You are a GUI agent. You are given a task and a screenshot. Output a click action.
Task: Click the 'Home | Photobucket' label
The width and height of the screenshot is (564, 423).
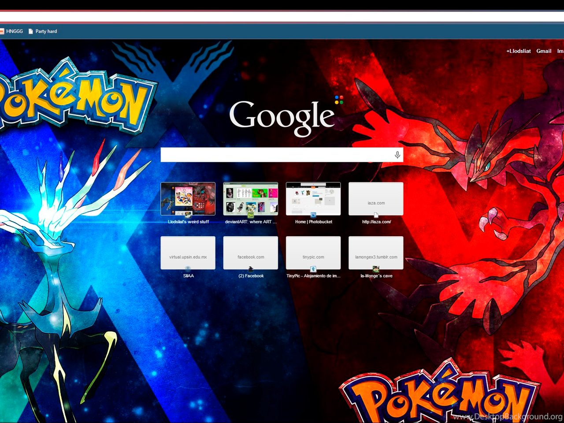coord(314,222)
